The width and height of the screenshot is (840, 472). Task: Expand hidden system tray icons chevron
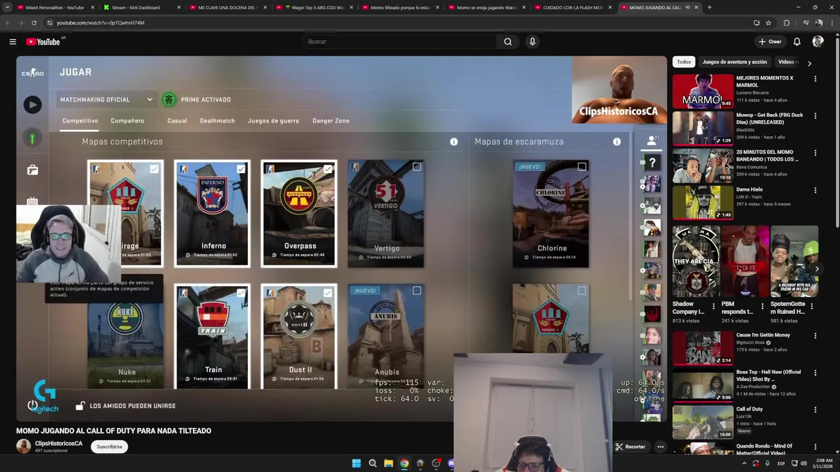[x=744, y=463]
